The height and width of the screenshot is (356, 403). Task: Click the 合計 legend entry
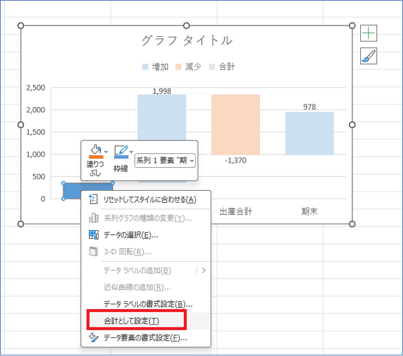(222, 67)
